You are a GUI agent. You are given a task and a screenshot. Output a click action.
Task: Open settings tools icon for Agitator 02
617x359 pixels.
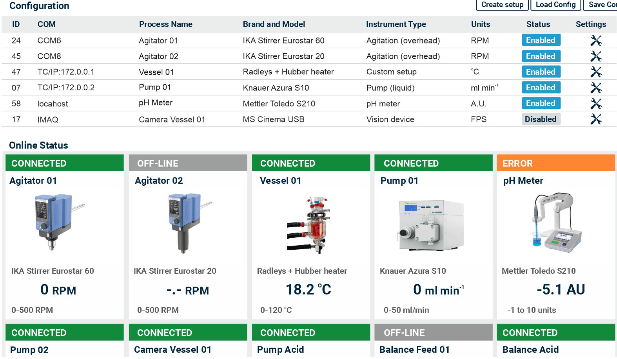(x=596, y=56)
